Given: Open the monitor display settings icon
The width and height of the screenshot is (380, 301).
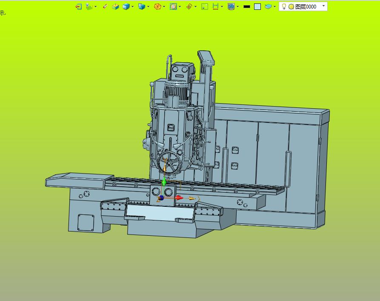Looking at the screenshot, I should tap(231, 6).
